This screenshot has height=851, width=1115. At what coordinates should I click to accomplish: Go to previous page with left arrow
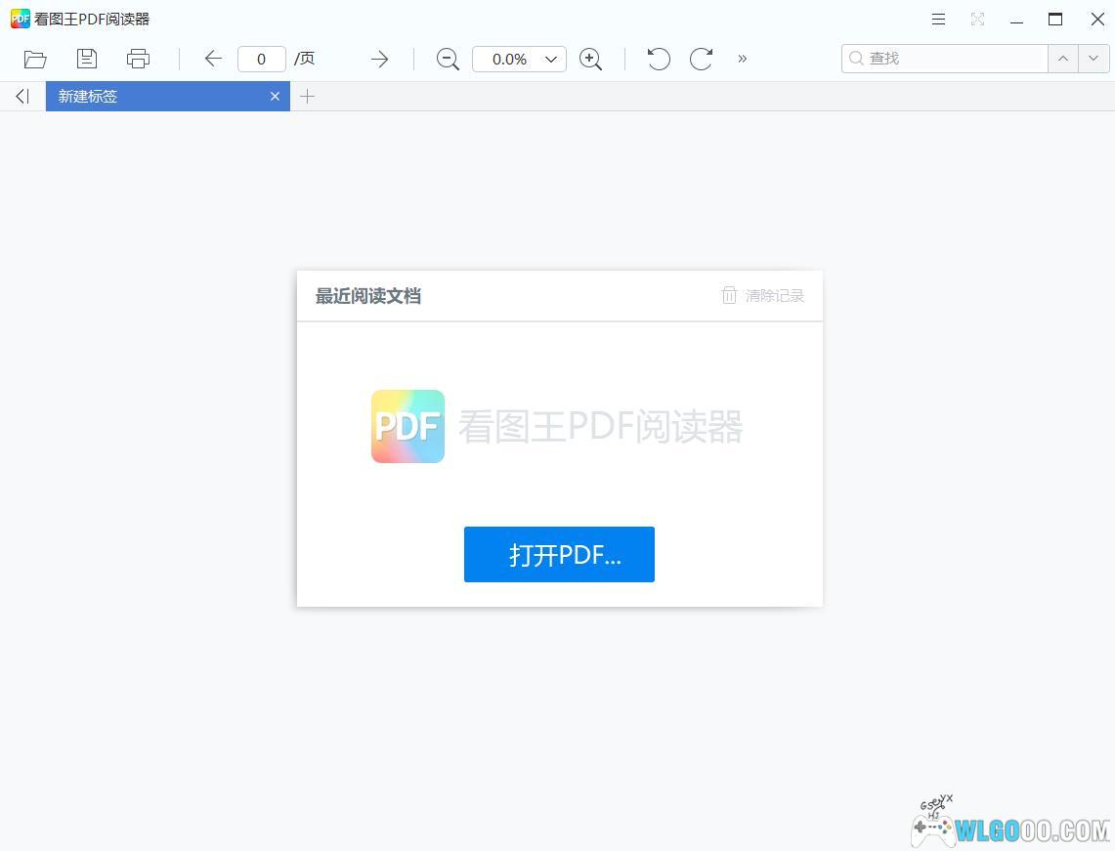pyautogui.click(x=213, y=59)
